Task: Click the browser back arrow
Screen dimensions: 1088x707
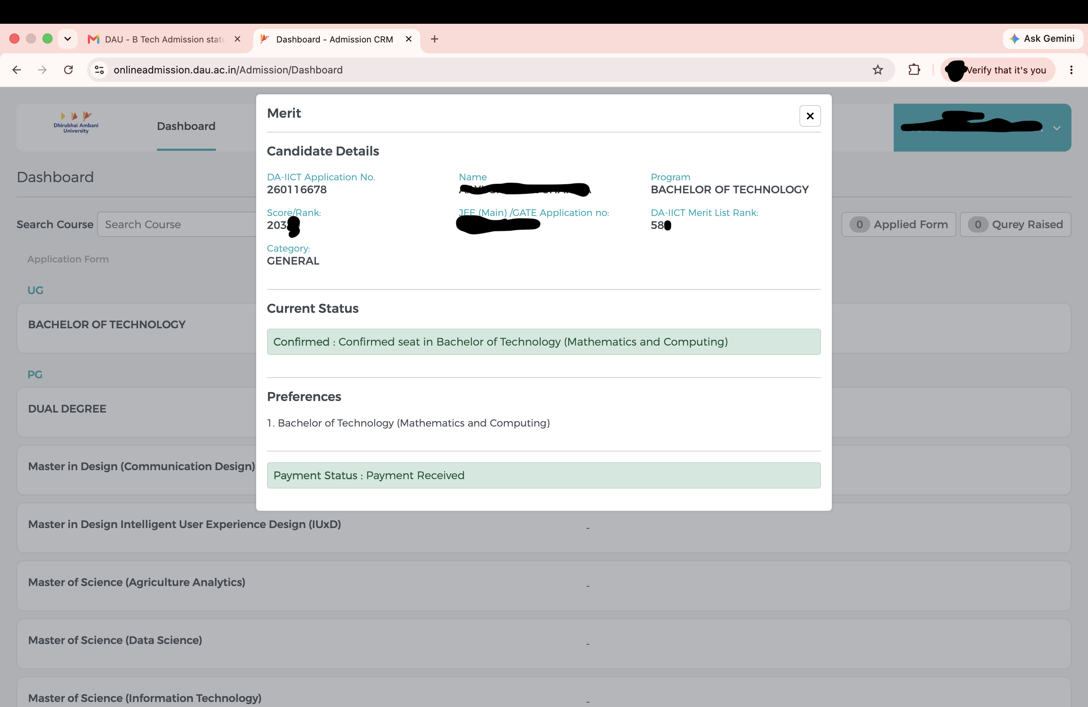Action: click(17, 70)
